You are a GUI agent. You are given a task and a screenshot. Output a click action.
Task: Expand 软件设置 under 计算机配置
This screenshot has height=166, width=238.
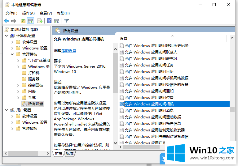(12, 42)
